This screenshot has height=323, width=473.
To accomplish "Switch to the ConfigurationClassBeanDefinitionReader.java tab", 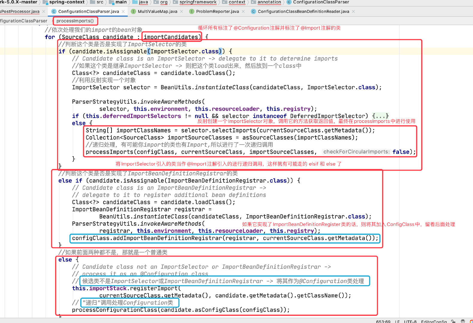I will [303, 11].
